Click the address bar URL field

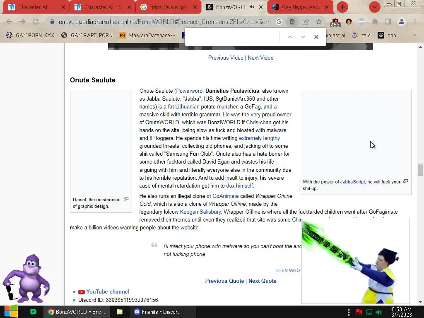pyautogui.click(x=165, y=22)
